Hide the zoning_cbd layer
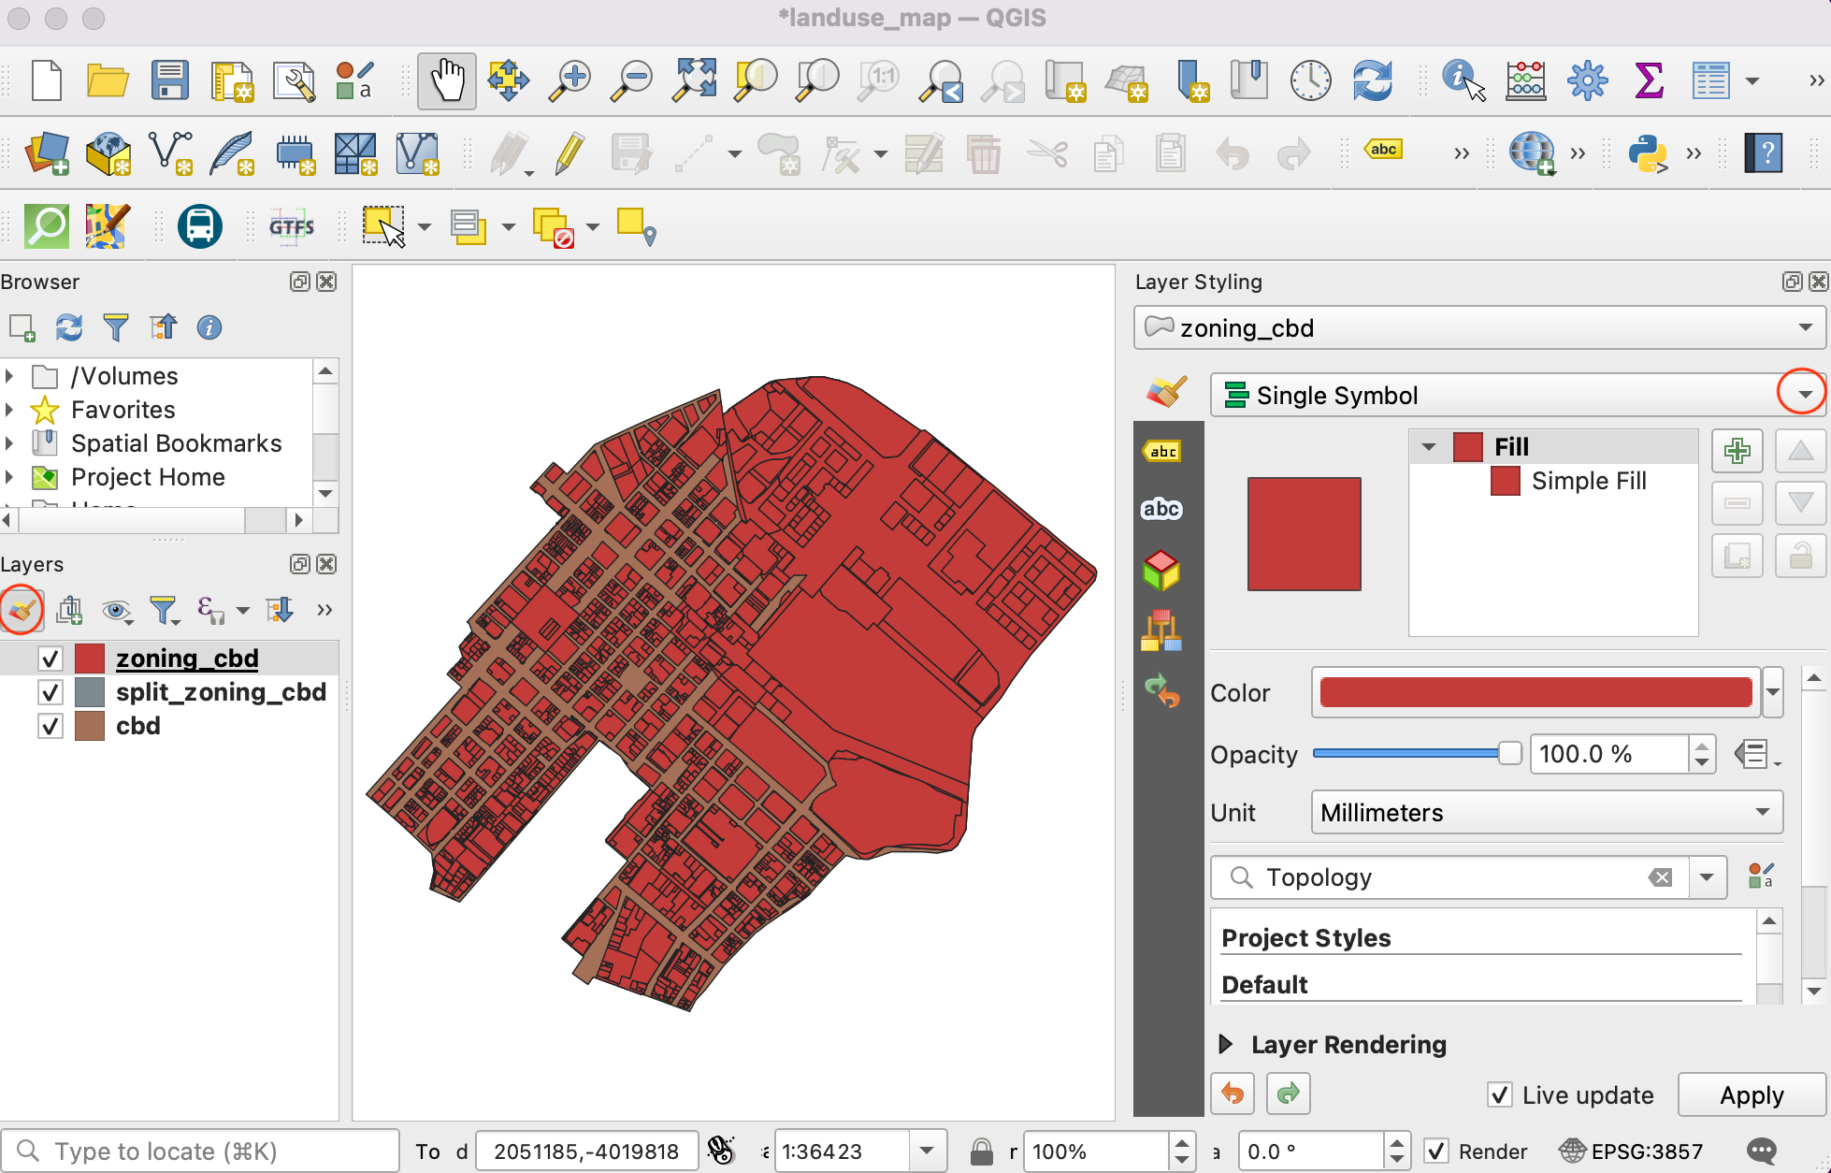This screenshot has height=1173, width=1831. pyautogui.click(x=50, y=659)
